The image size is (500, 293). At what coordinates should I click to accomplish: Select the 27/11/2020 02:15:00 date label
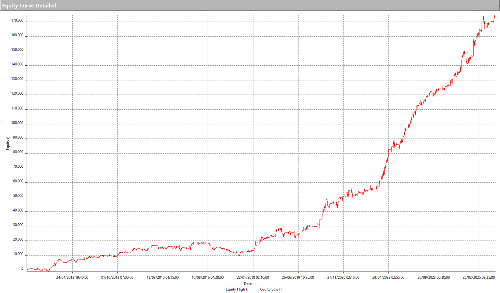coord(343,278)
